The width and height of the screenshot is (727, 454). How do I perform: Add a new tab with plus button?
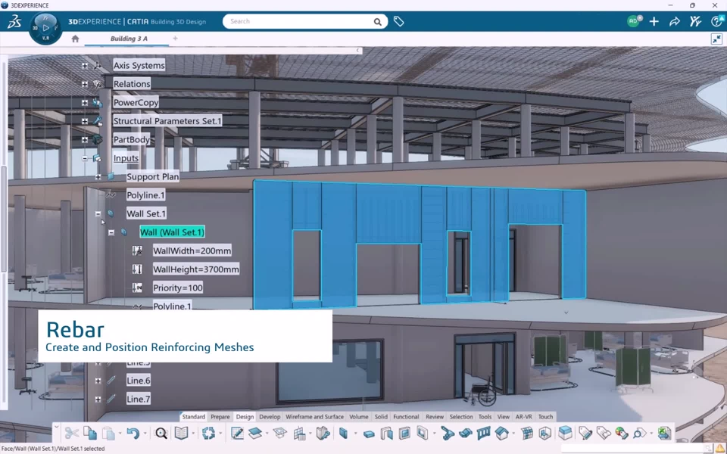[x=175, y=39]
